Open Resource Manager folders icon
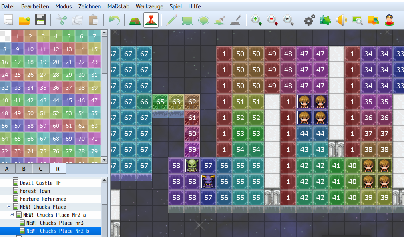 point(373,20)
